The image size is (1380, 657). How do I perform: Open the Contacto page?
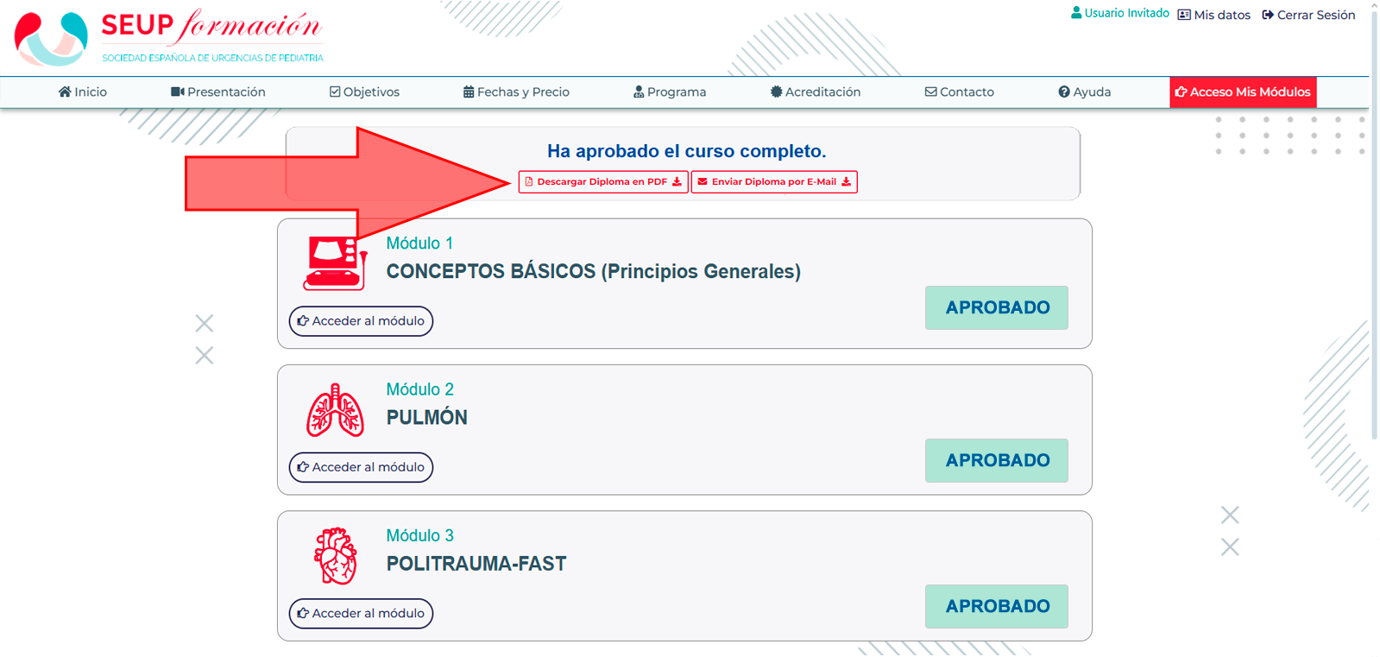click(x=959, y=92)
